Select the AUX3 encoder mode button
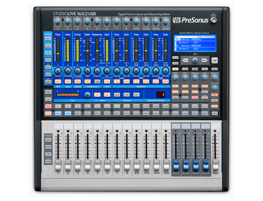The width and height of the screenshot is (263, 201). 48,74
